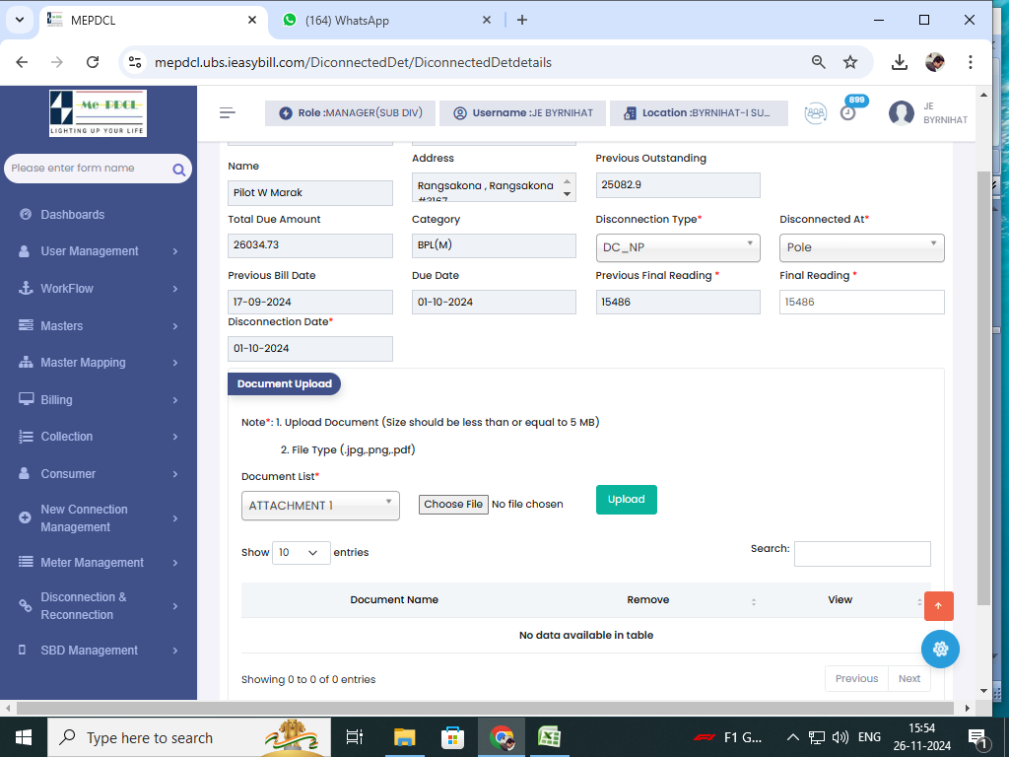Open a new browser tab with plus icon

tap(522, 20)
